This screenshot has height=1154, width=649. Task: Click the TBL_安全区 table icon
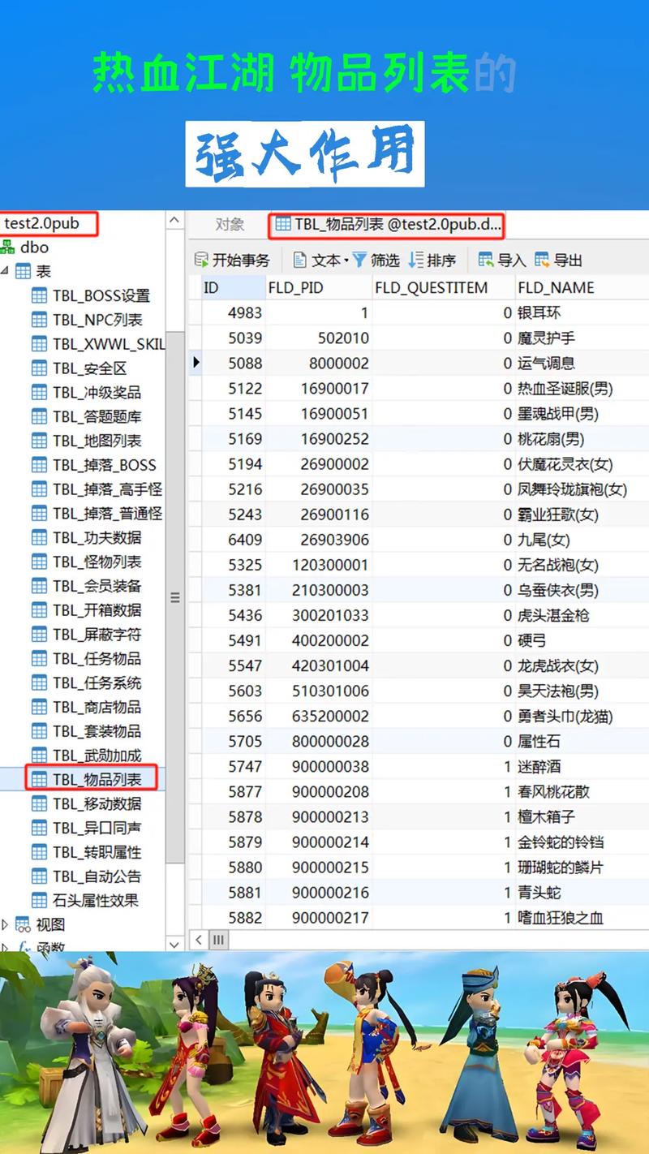pyautogui.click(x=39, y=368)
